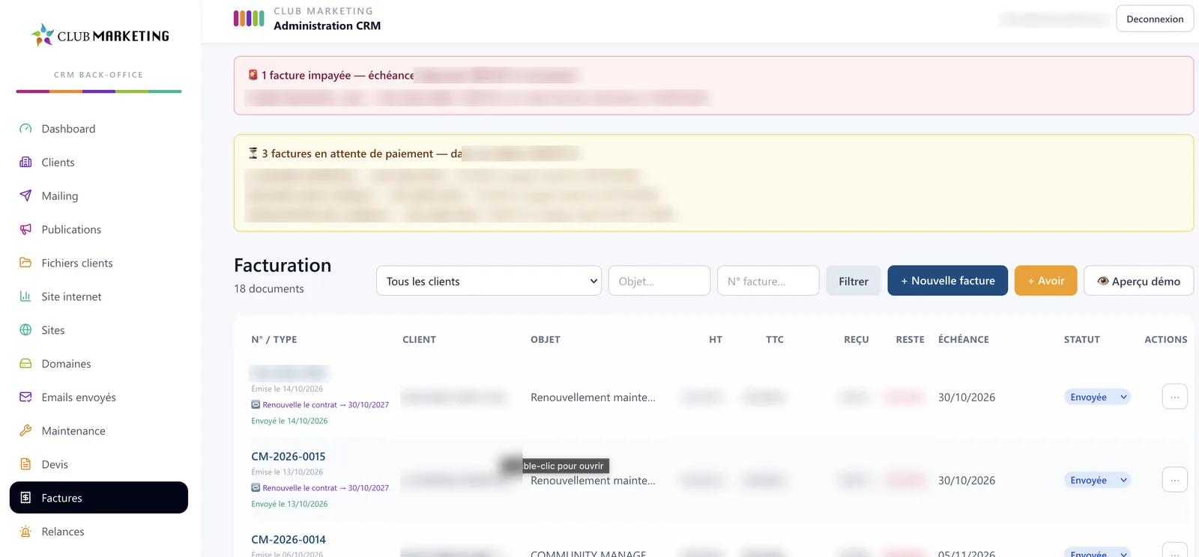Image resolution: width=1199 pixels, height=557 pixels.
Task: Click the Domaines drive icon
Action: click(x=25, y=364)
